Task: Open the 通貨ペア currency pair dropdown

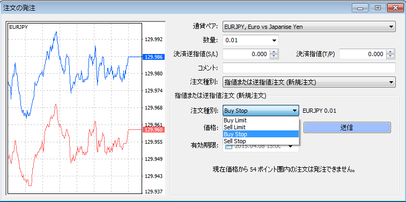Action: 309,27
